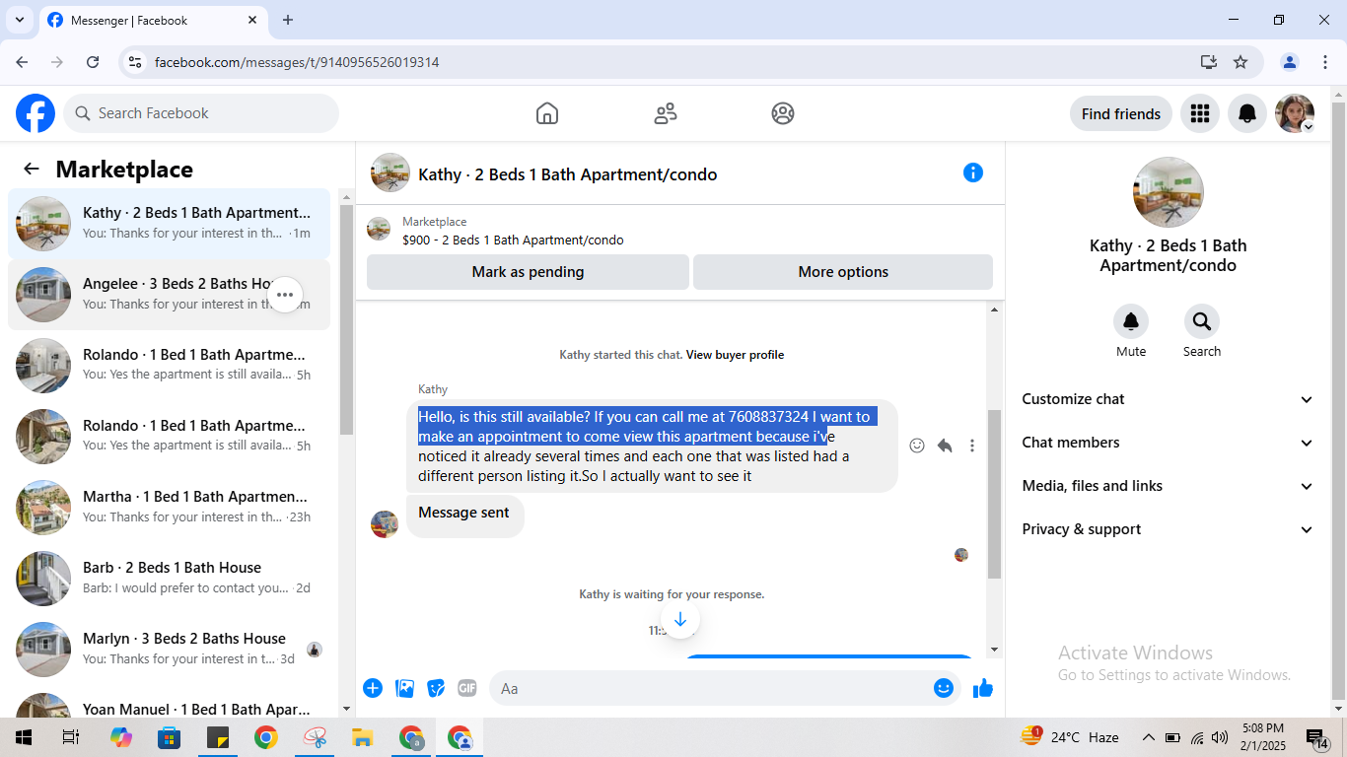Screen dimensions: 1347x757
Task: Open Facebook notifications bell
Action: coord(1247,113)
